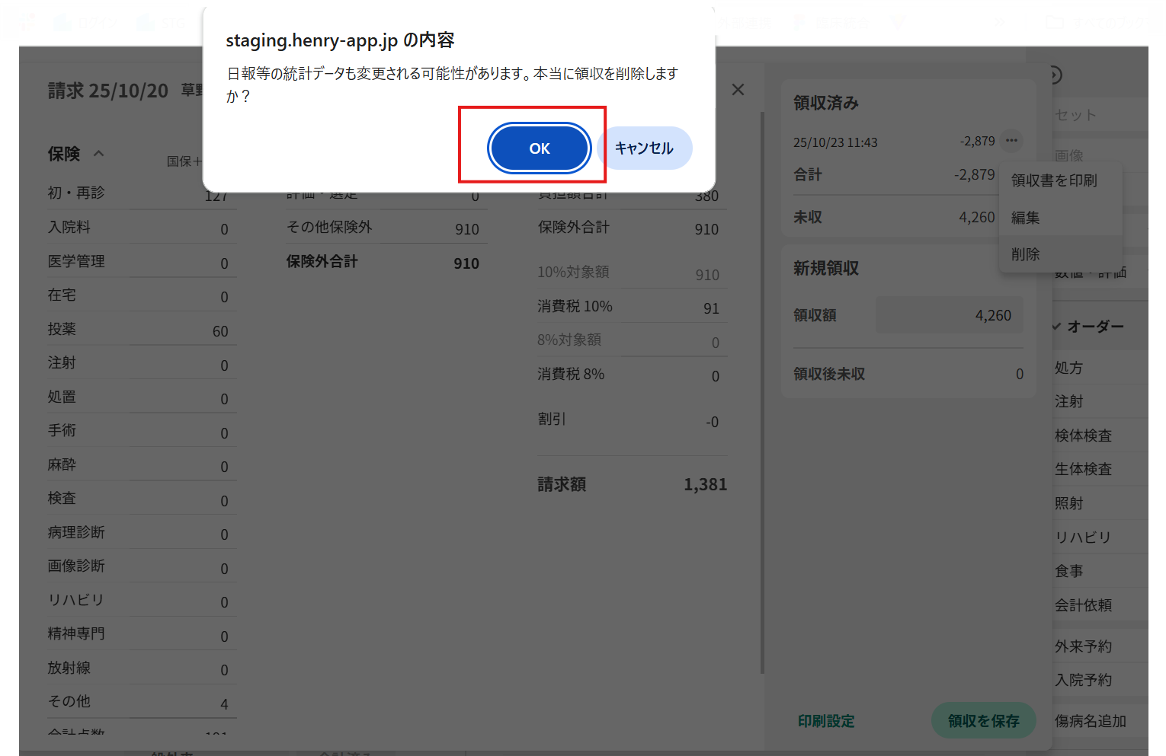Image resolution: width=1166 pixels, height=756 pixels.
Task: Collapse the オーダー section in sidebar
Action: [1057, 327]
